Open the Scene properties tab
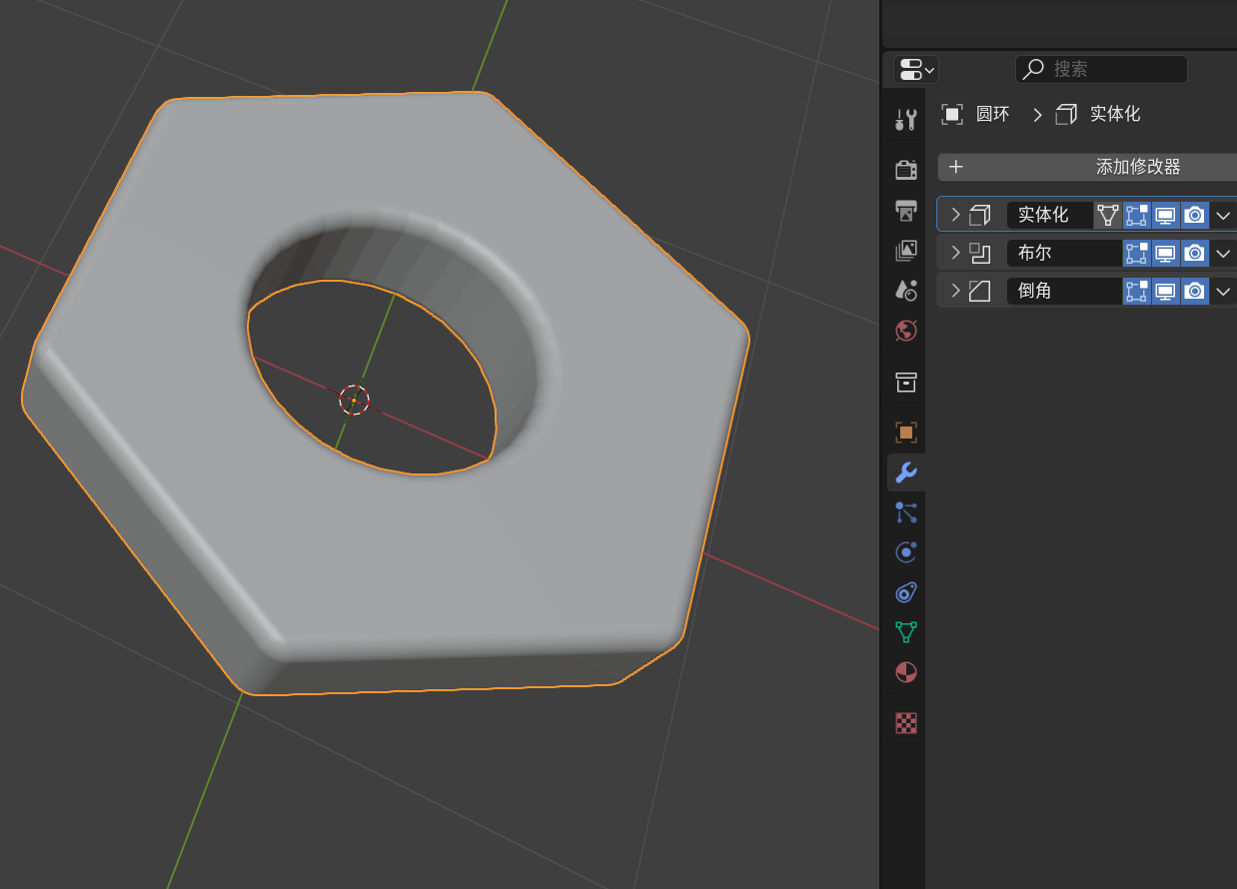This screenshot has width=1237, height=889. pyautogui.click(x=906, y=290)
